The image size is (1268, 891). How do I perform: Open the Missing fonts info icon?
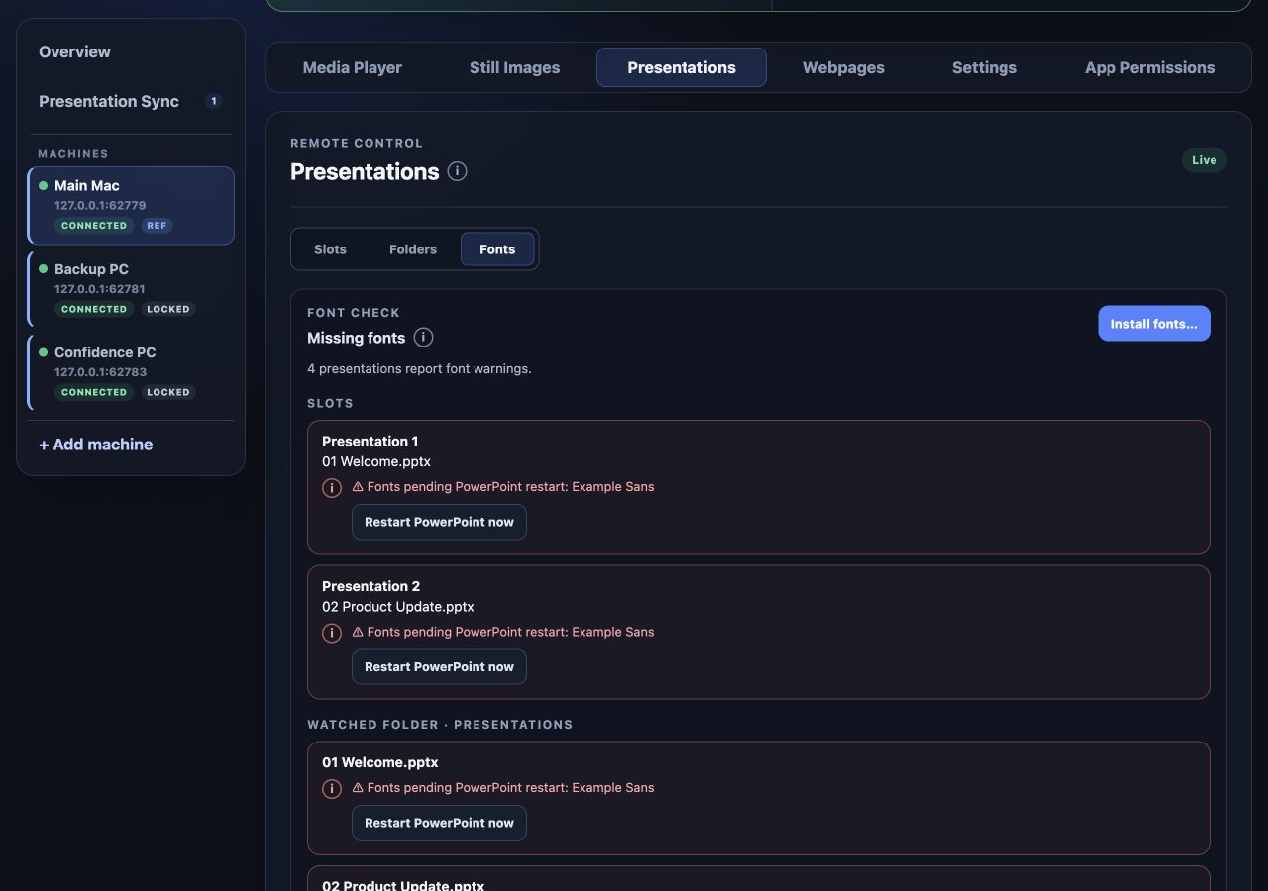click(423, 338)
